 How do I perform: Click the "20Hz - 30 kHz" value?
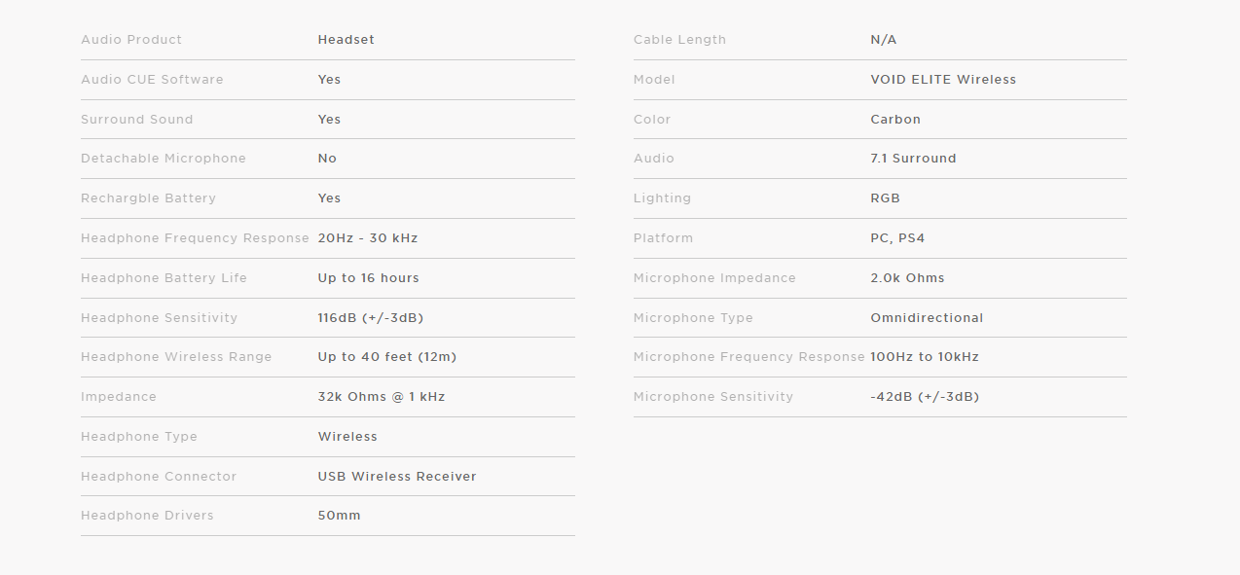coord(368,238)
